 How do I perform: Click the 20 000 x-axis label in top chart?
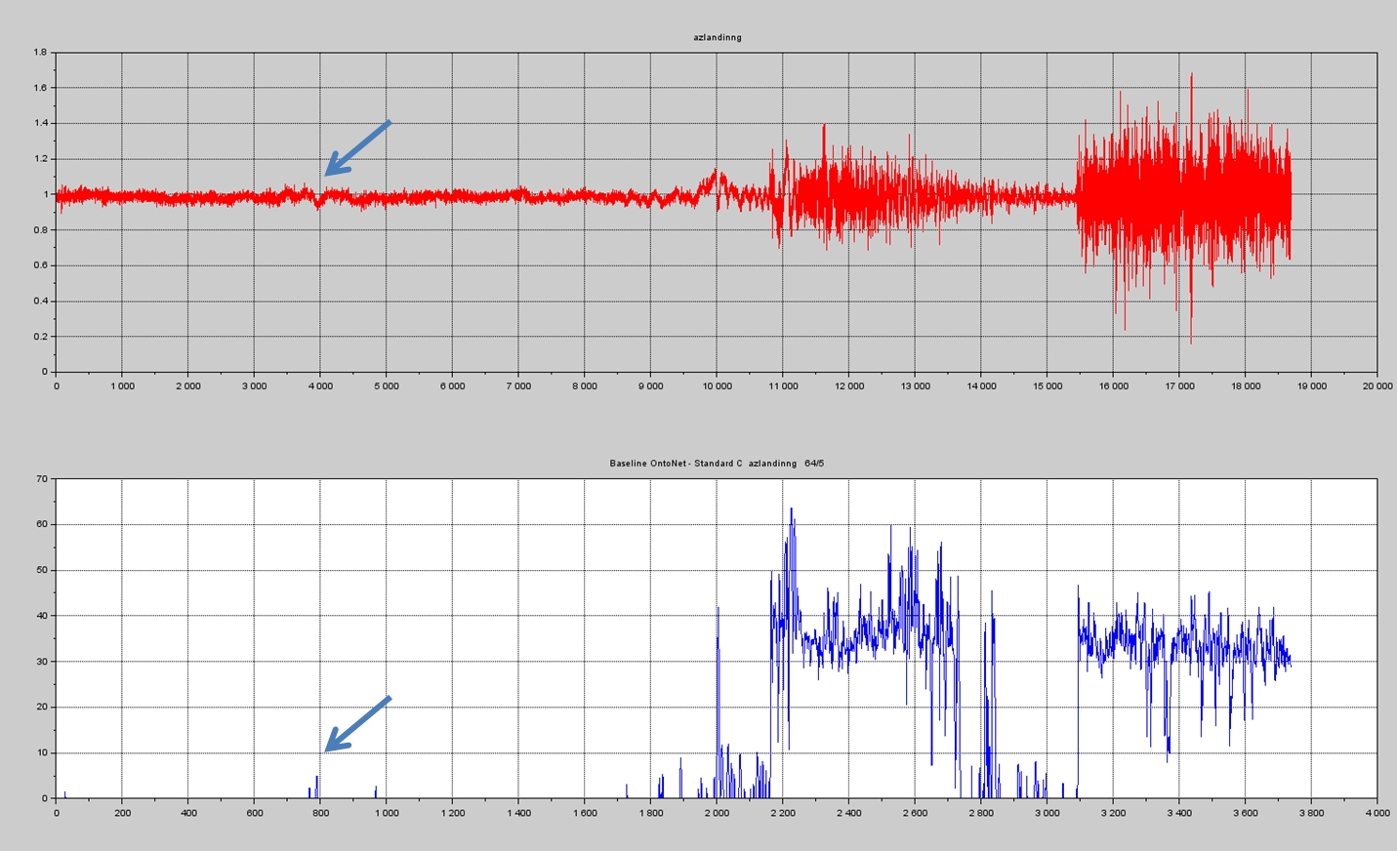pos(1376,386)
